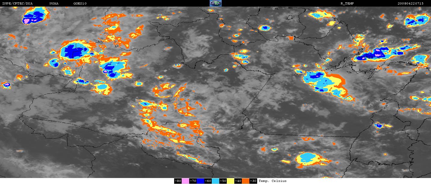Screen dimensions: 431x184
Task: Click the GOES10 satellite label
Action: point(80,3)
